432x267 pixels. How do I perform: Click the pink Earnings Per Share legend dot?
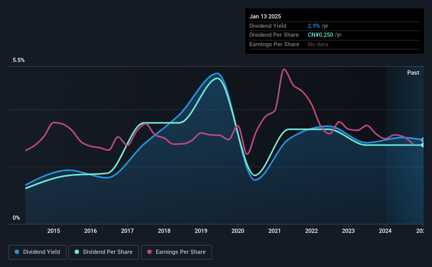[x=149, y=252]
